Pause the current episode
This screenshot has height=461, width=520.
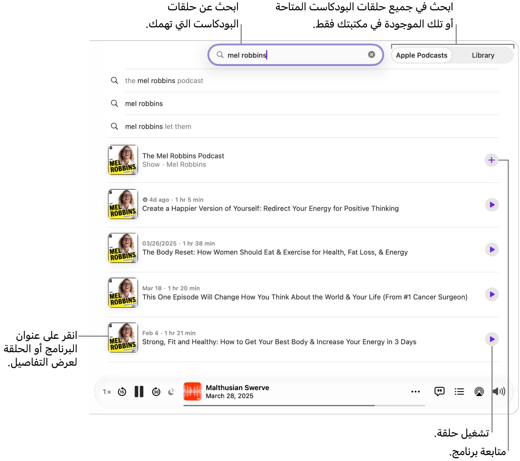[139, 392]
